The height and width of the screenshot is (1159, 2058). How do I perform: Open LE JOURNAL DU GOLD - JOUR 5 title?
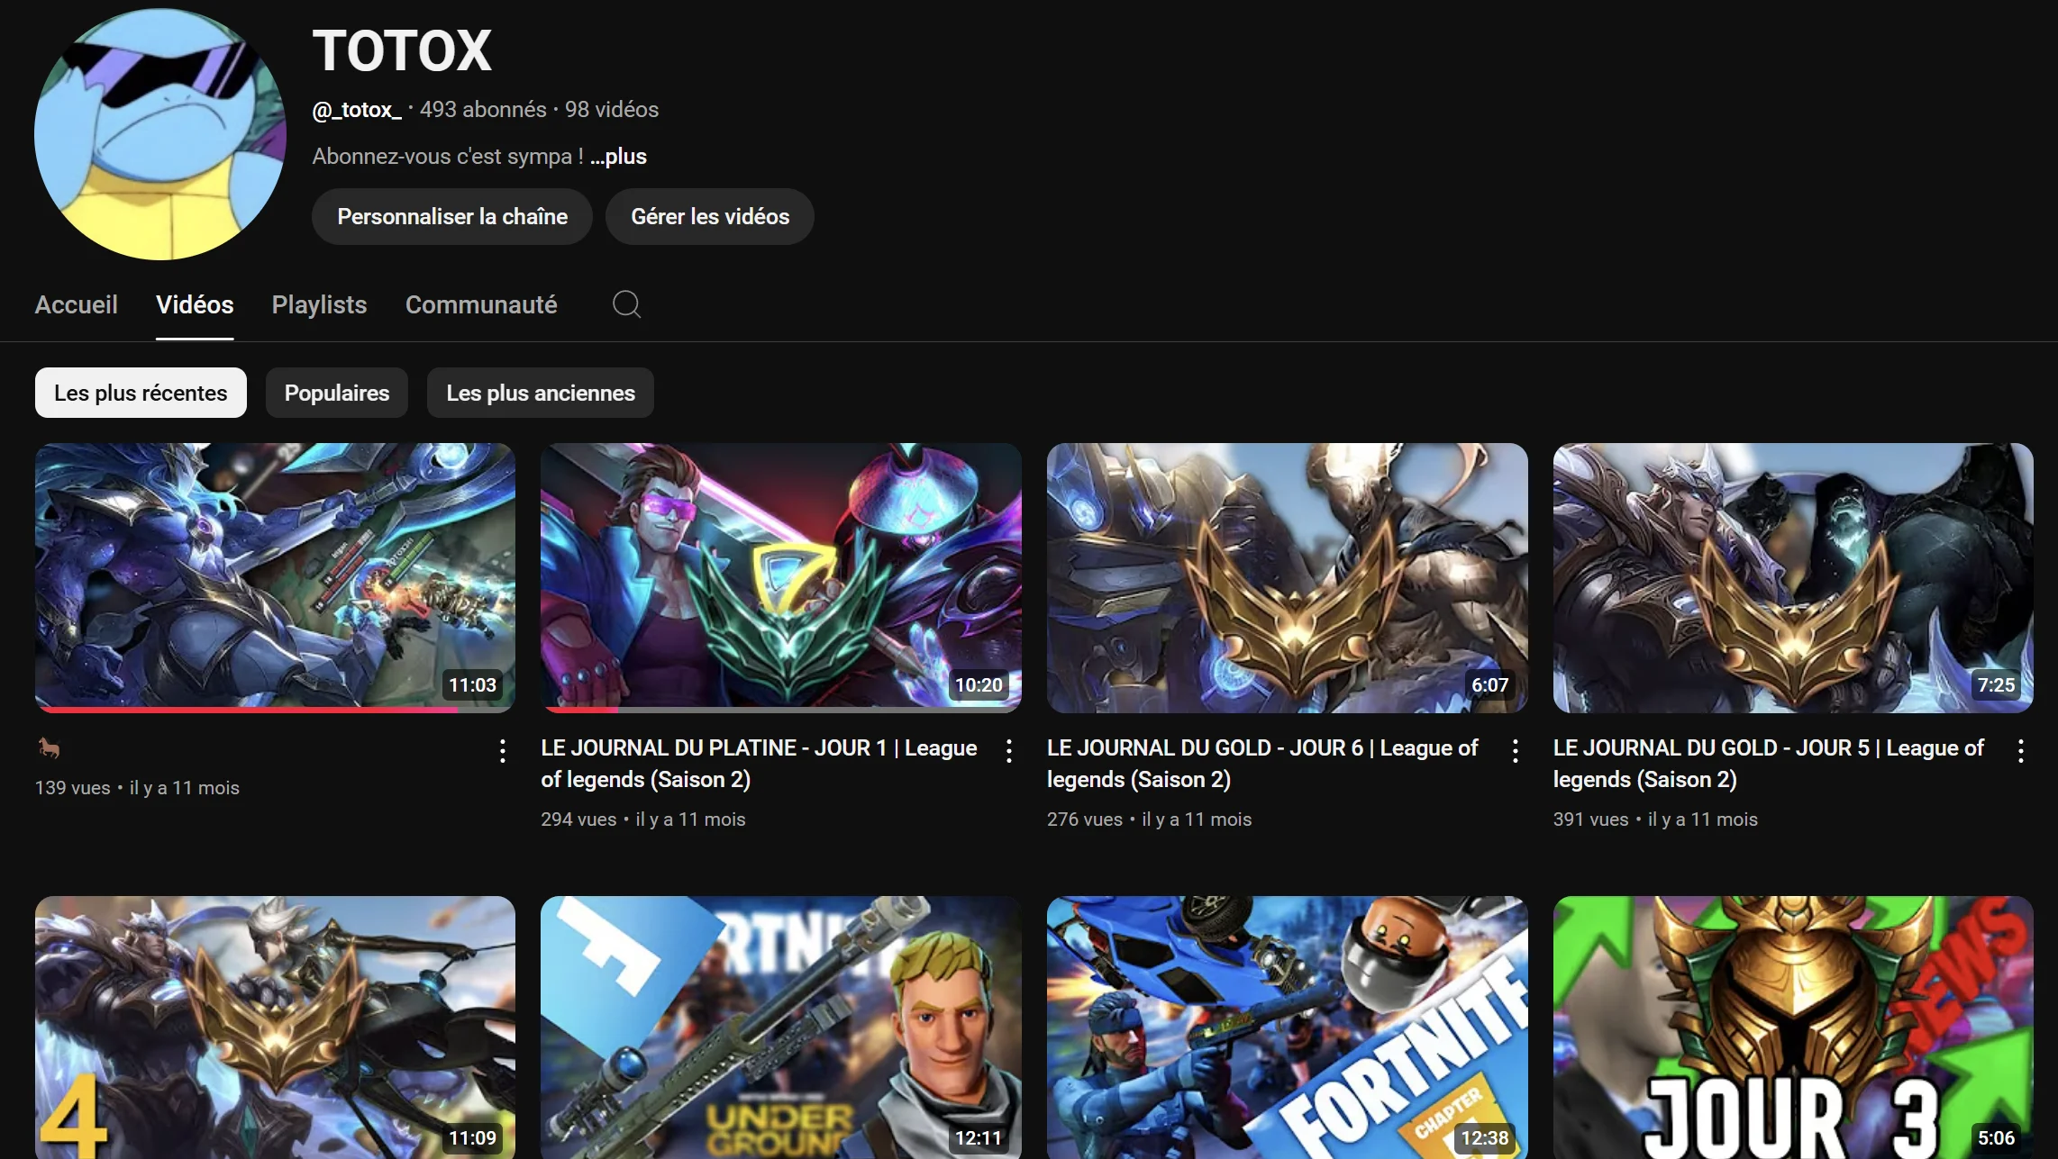point(1769,764)
